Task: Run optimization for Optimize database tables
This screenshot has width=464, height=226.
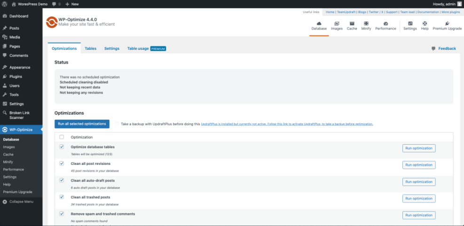Action: [419, 148]
